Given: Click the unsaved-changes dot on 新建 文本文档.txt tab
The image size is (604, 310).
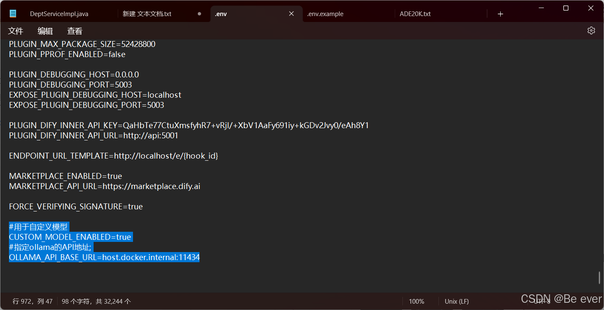Looking at the screenshot, I should click(x=199, y=14).
